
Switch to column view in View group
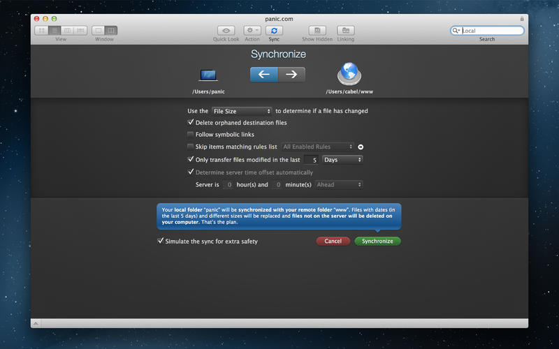click(x=67, y=31)
